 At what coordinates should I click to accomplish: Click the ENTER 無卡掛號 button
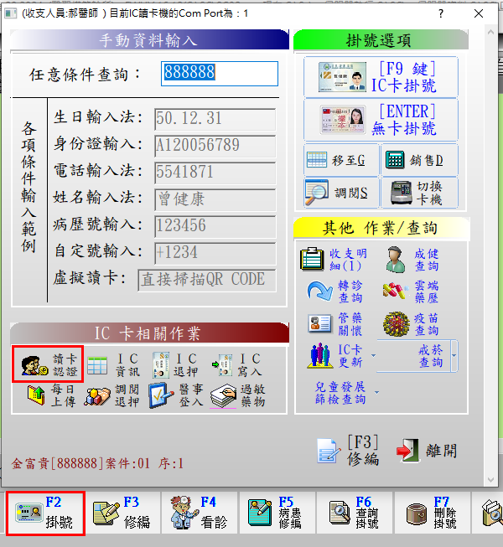click(376, 120)
